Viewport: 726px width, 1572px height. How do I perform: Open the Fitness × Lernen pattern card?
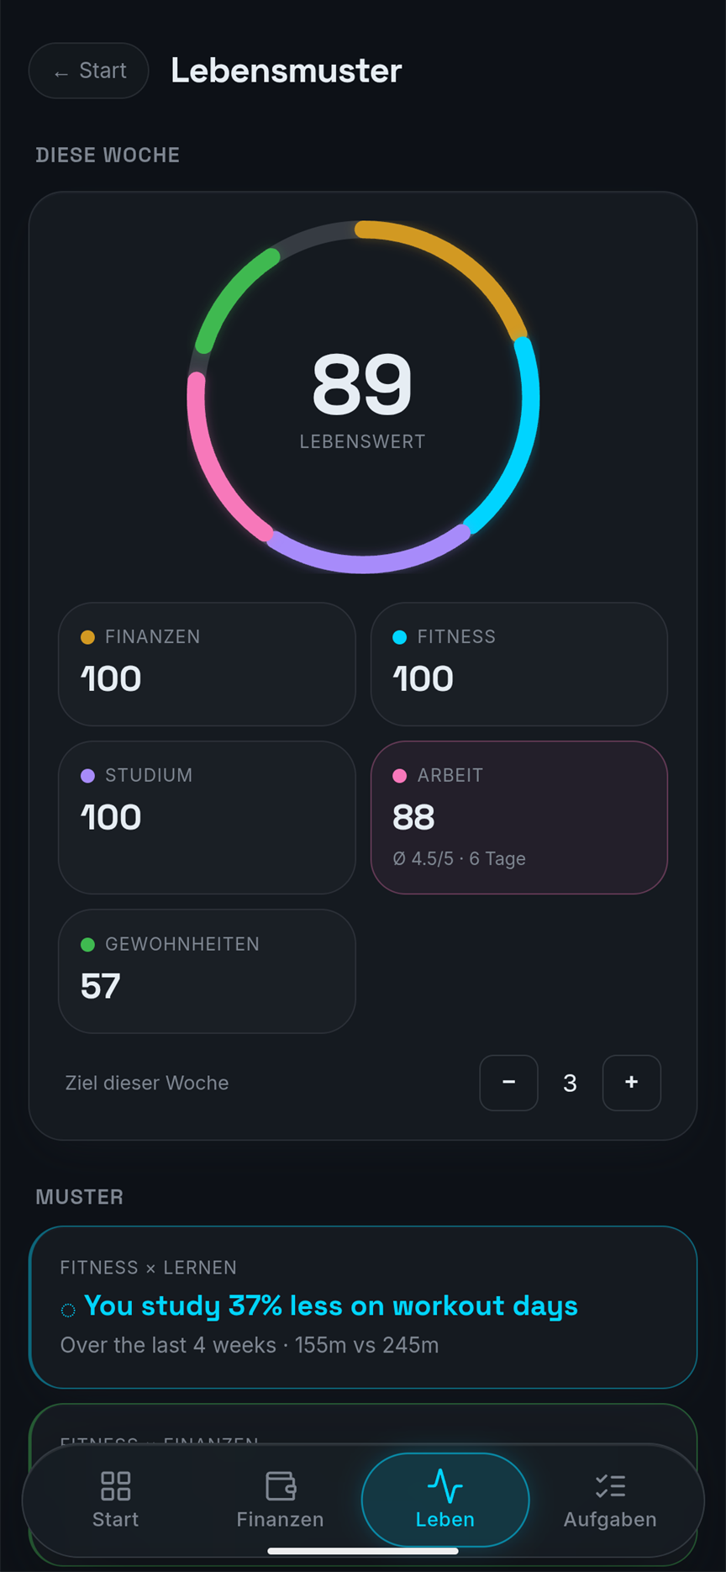(x=363, y=1307)
